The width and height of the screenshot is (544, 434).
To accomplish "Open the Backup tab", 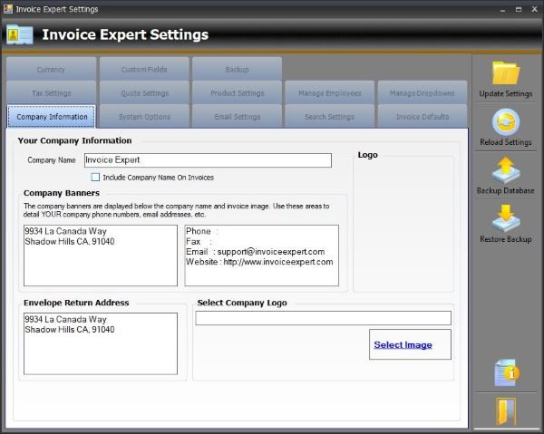I will click(237, 70).
